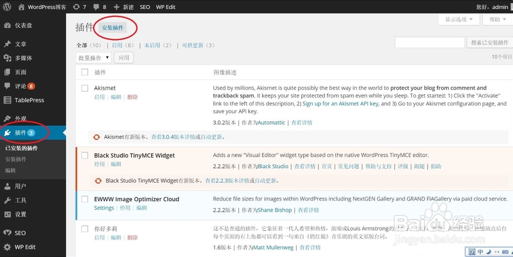513x257 pixels.
Task: Expand the screen options (显示选项) panel
Action: [x=459, y=19]
